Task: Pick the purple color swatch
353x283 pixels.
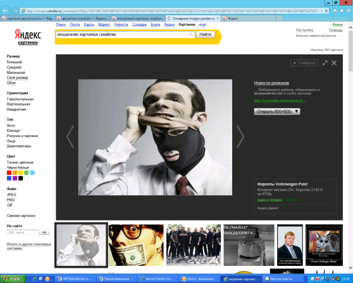Action: 15,178
